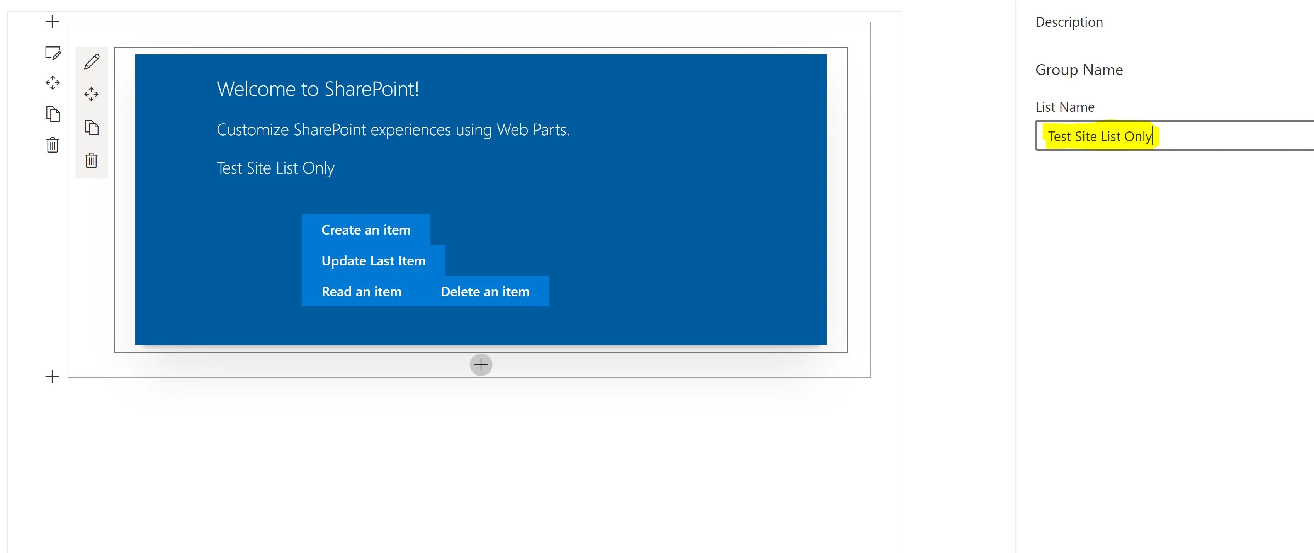The height and width of the screenshot is (553, 1314).
Task: Click the Update Last Item button
Action: [x=374, y=260]
